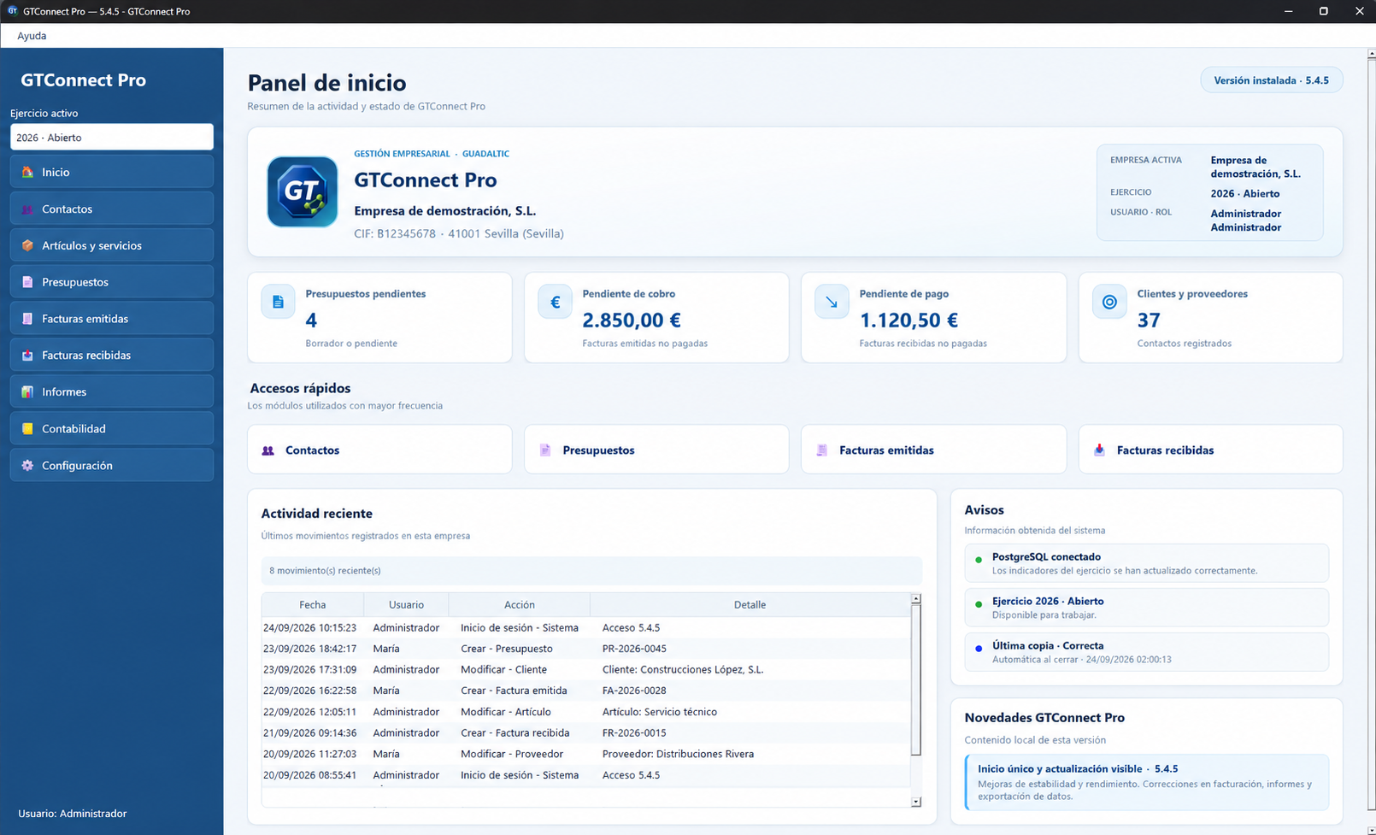Click the Inicio único y actualización visible news
The width and height of the screenshot is (1376, 835).
(1146, 782)
